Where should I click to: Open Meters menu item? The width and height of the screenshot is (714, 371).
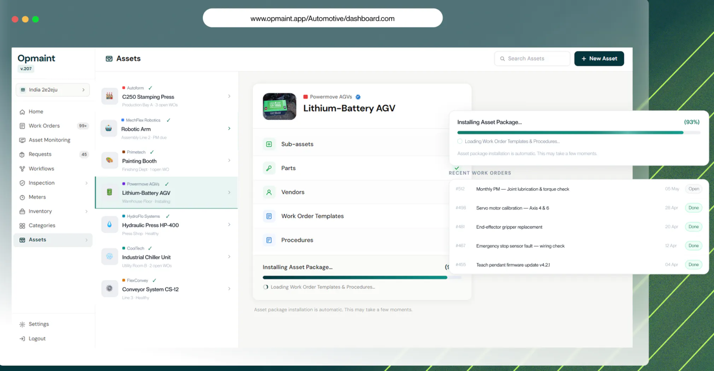coord(53,197)
